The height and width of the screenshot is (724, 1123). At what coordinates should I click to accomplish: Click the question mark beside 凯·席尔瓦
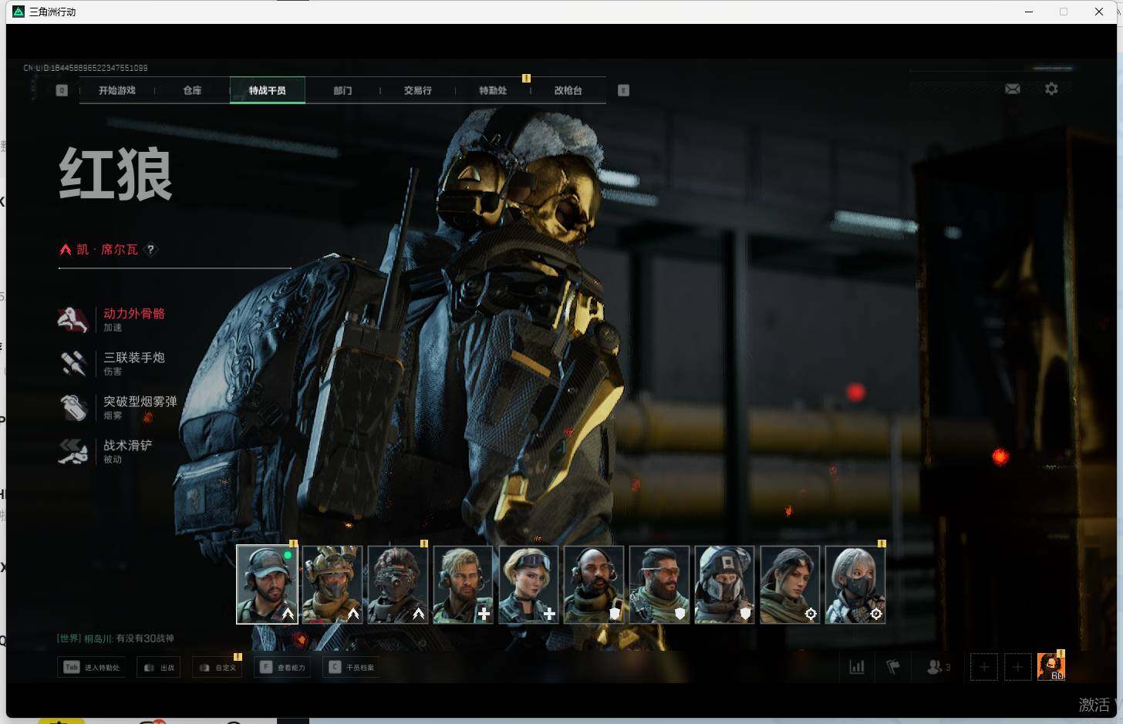coord(151,249)
